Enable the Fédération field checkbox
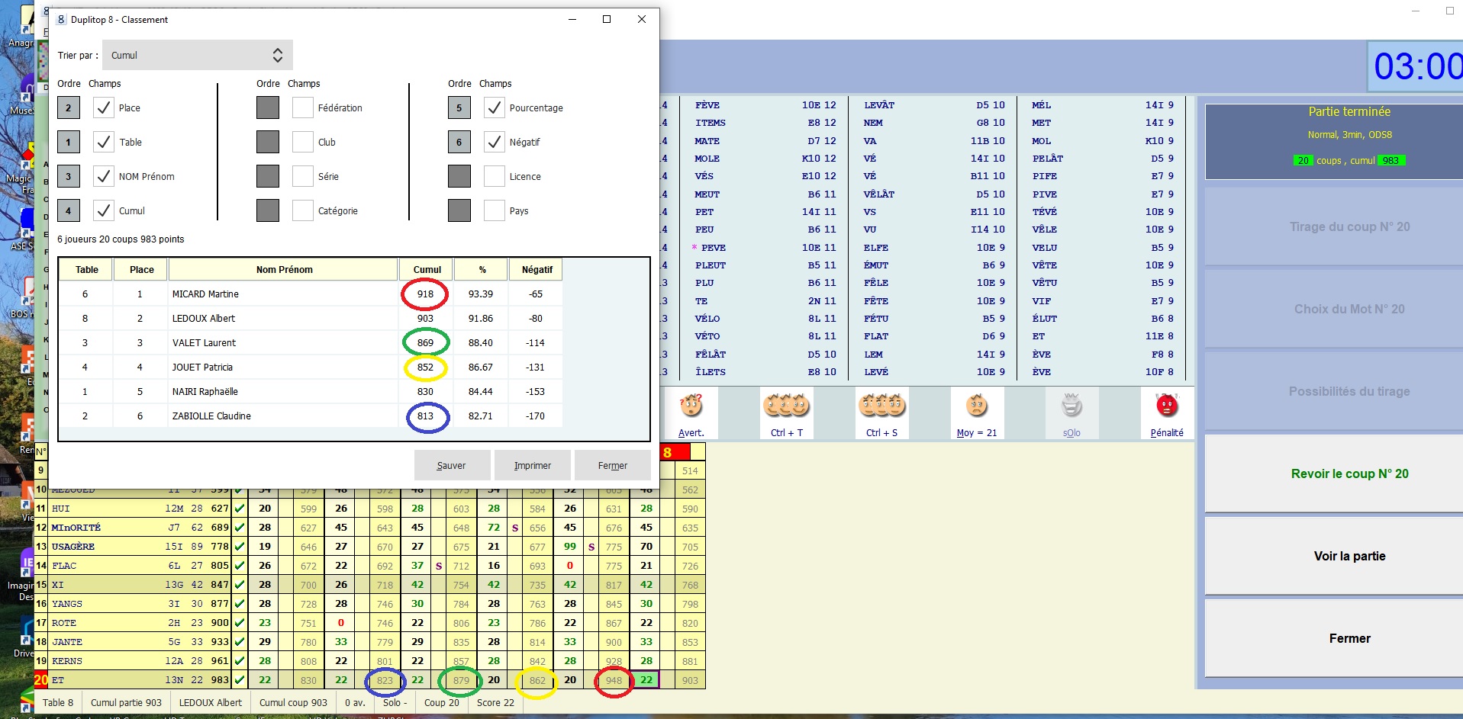The height and width of the screenshot is (719, 1463). click(x=303, y=108)
